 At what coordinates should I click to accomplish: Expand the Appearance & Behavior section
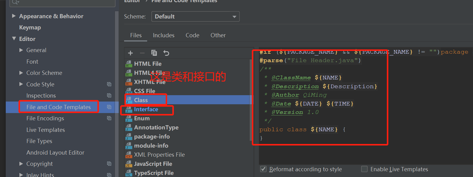pos(14,16)
